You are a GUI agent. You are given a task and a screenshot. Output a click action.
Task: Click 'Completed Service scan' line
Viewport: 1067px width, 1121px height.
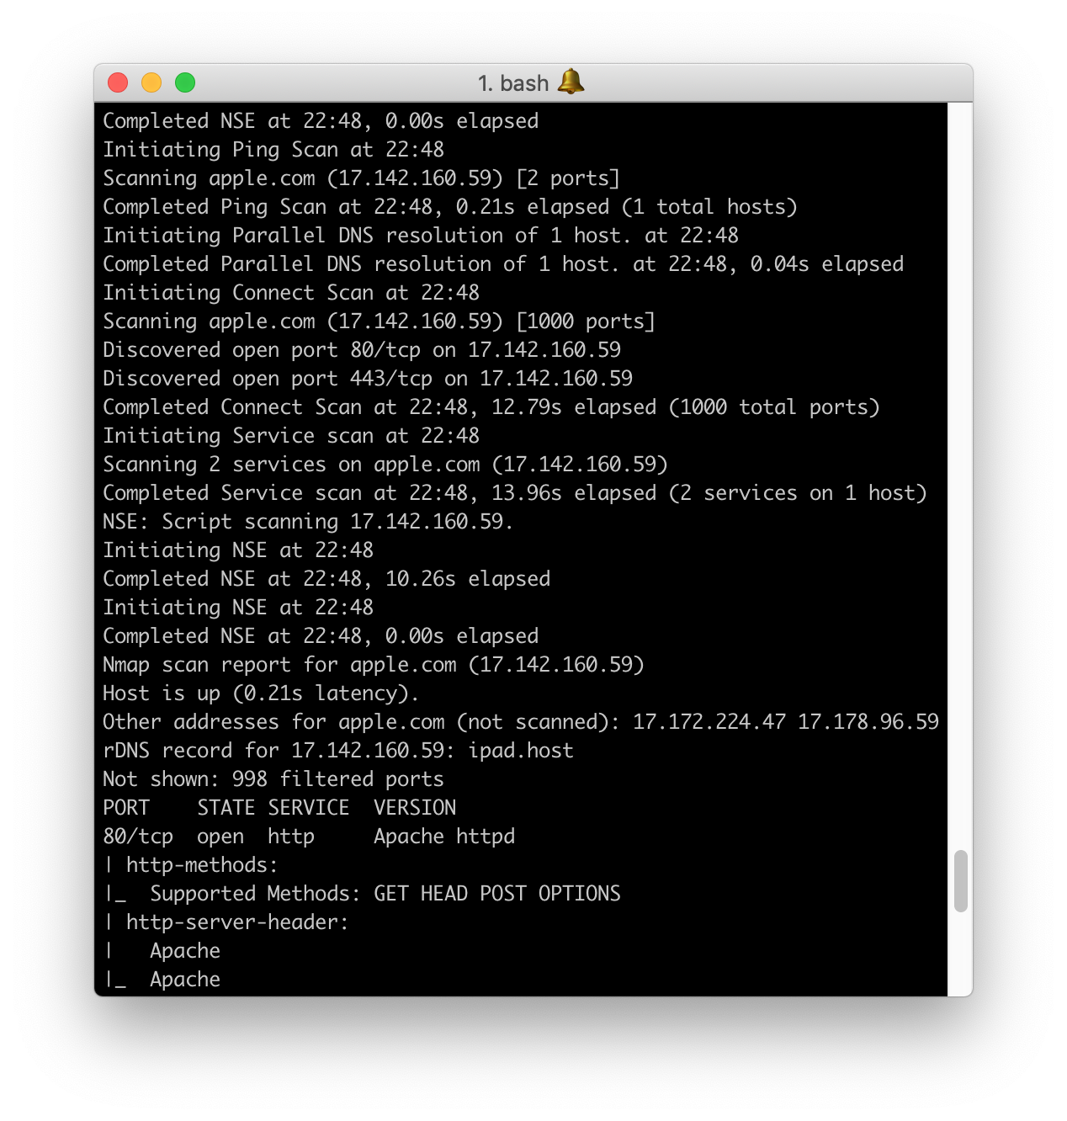pyautogui.click(x=515, y=493)
